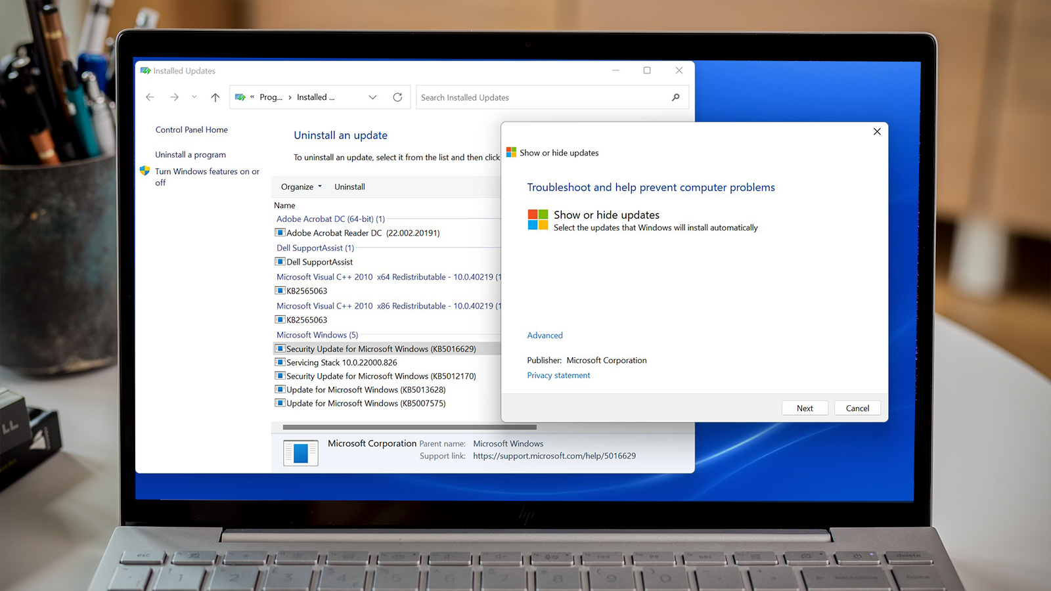Open recent locations chevron near navigation arrows
This screenshot has height=591, width=1051.
(194, 97)
